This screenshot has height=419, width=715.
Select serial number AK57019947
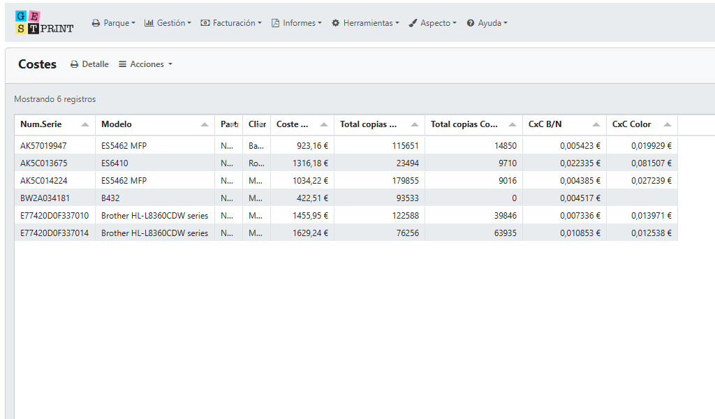coord(43,146)
